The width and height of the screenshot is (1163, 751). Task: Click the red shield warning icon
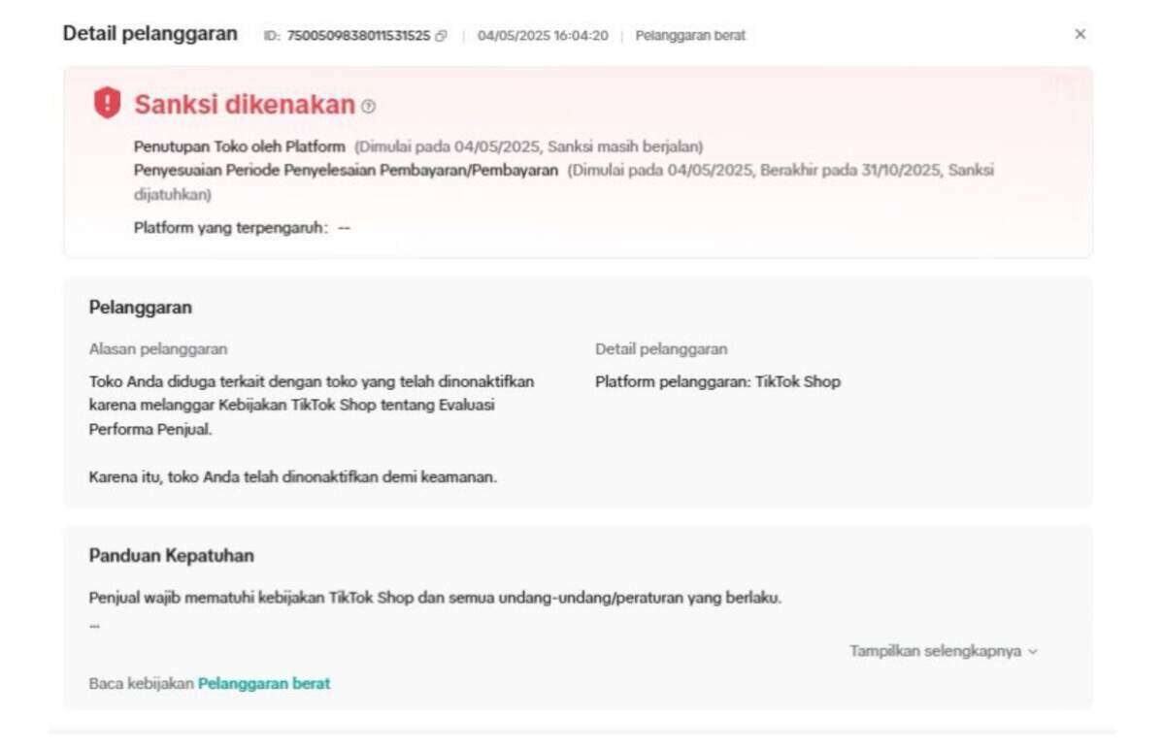pos(108,102)
